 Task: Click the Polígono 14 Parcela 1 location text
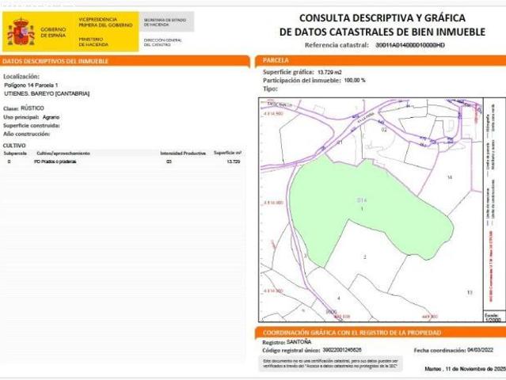[x=31, y=85]
